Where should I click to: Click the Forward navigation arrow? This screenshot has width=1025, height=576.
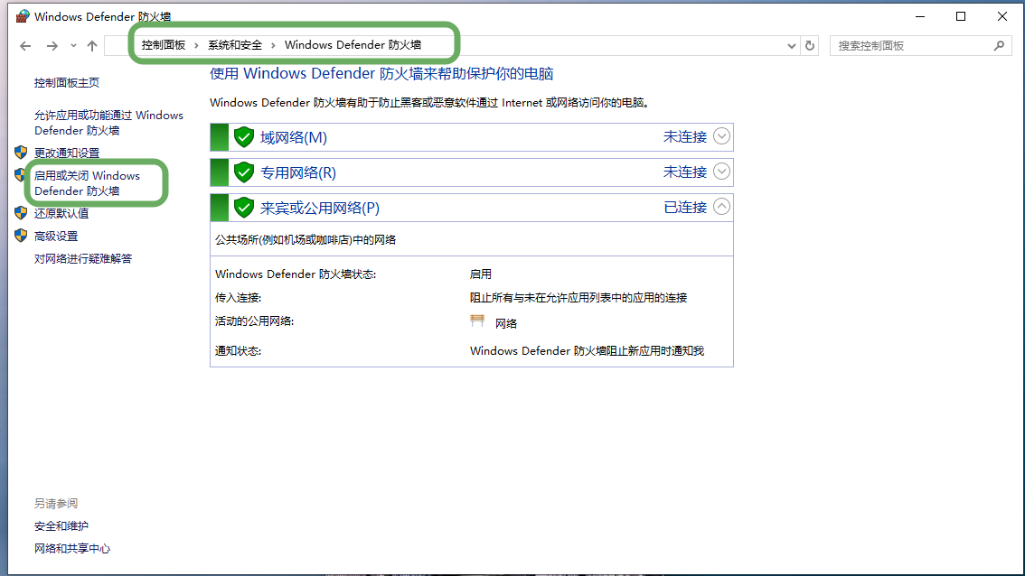[52, 46]
